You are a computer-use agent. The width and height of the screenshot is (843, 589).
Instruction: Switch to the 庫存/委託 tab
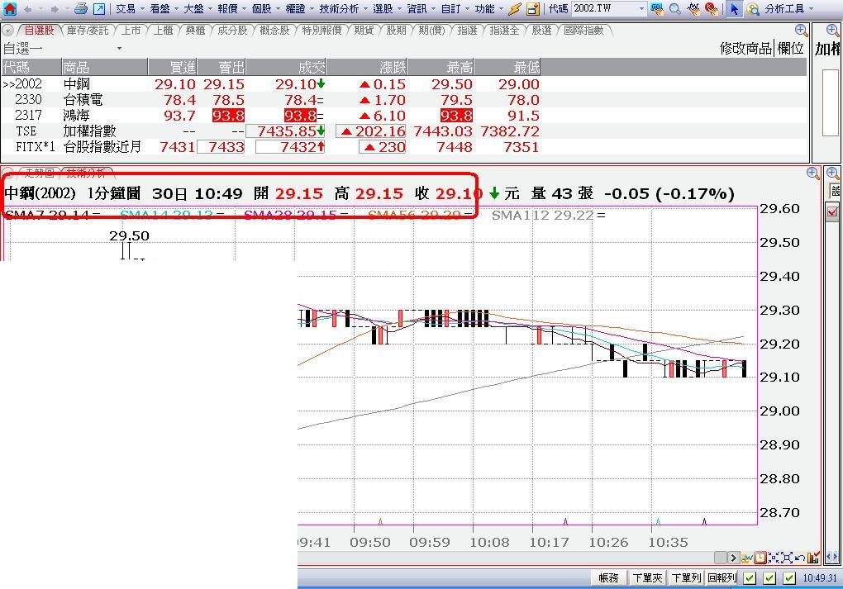(x=87, y=31)
